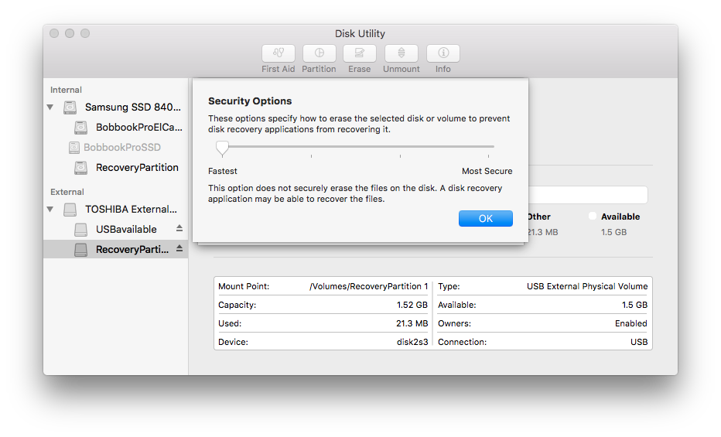Click the Available value 1.5 GB in table
This screenshot has height=437, width=721.
point(634,305)
